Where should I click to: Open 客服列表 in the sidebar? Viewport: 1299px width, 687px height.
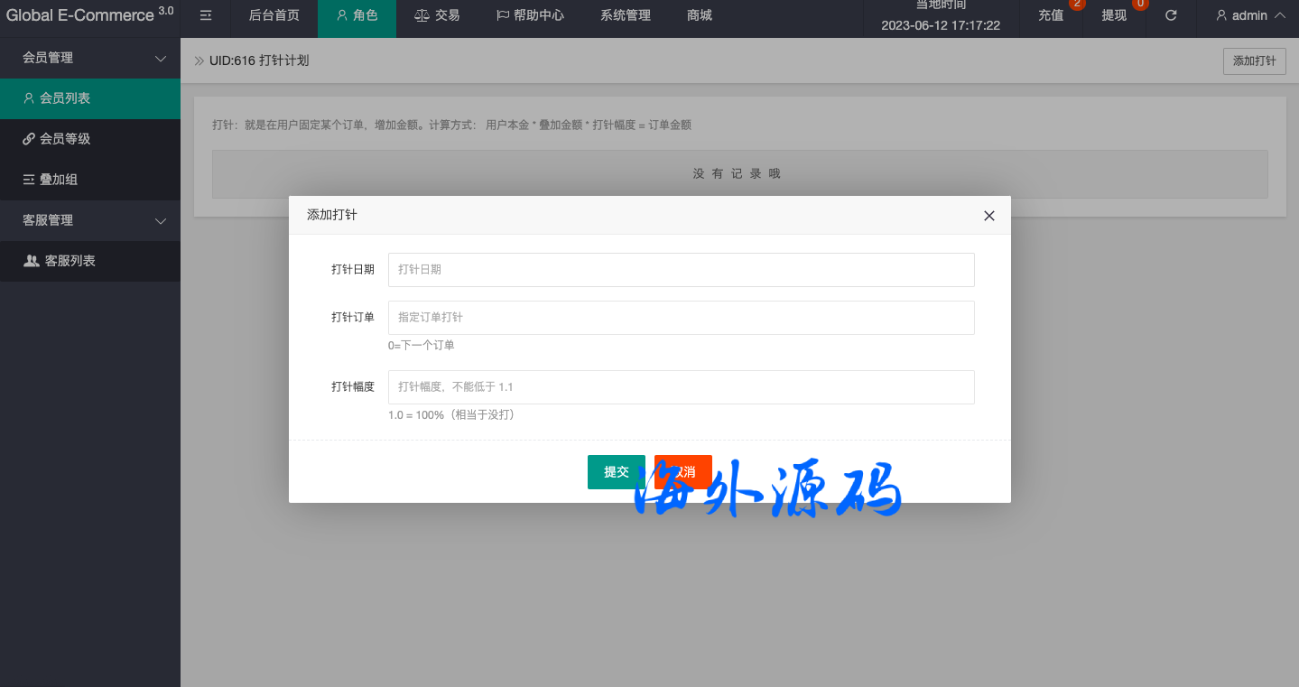(70, 261)
